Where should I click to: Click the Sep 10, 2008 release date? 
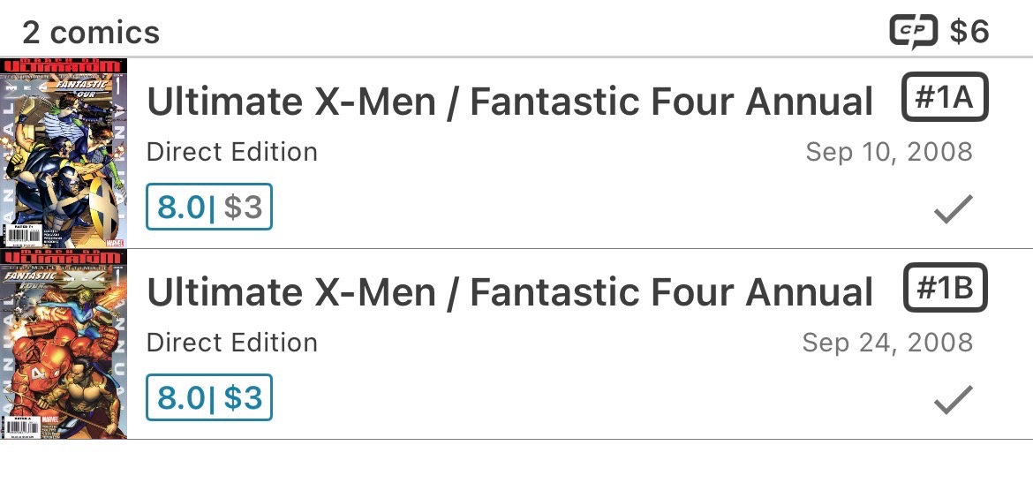[x=888, y=152]
